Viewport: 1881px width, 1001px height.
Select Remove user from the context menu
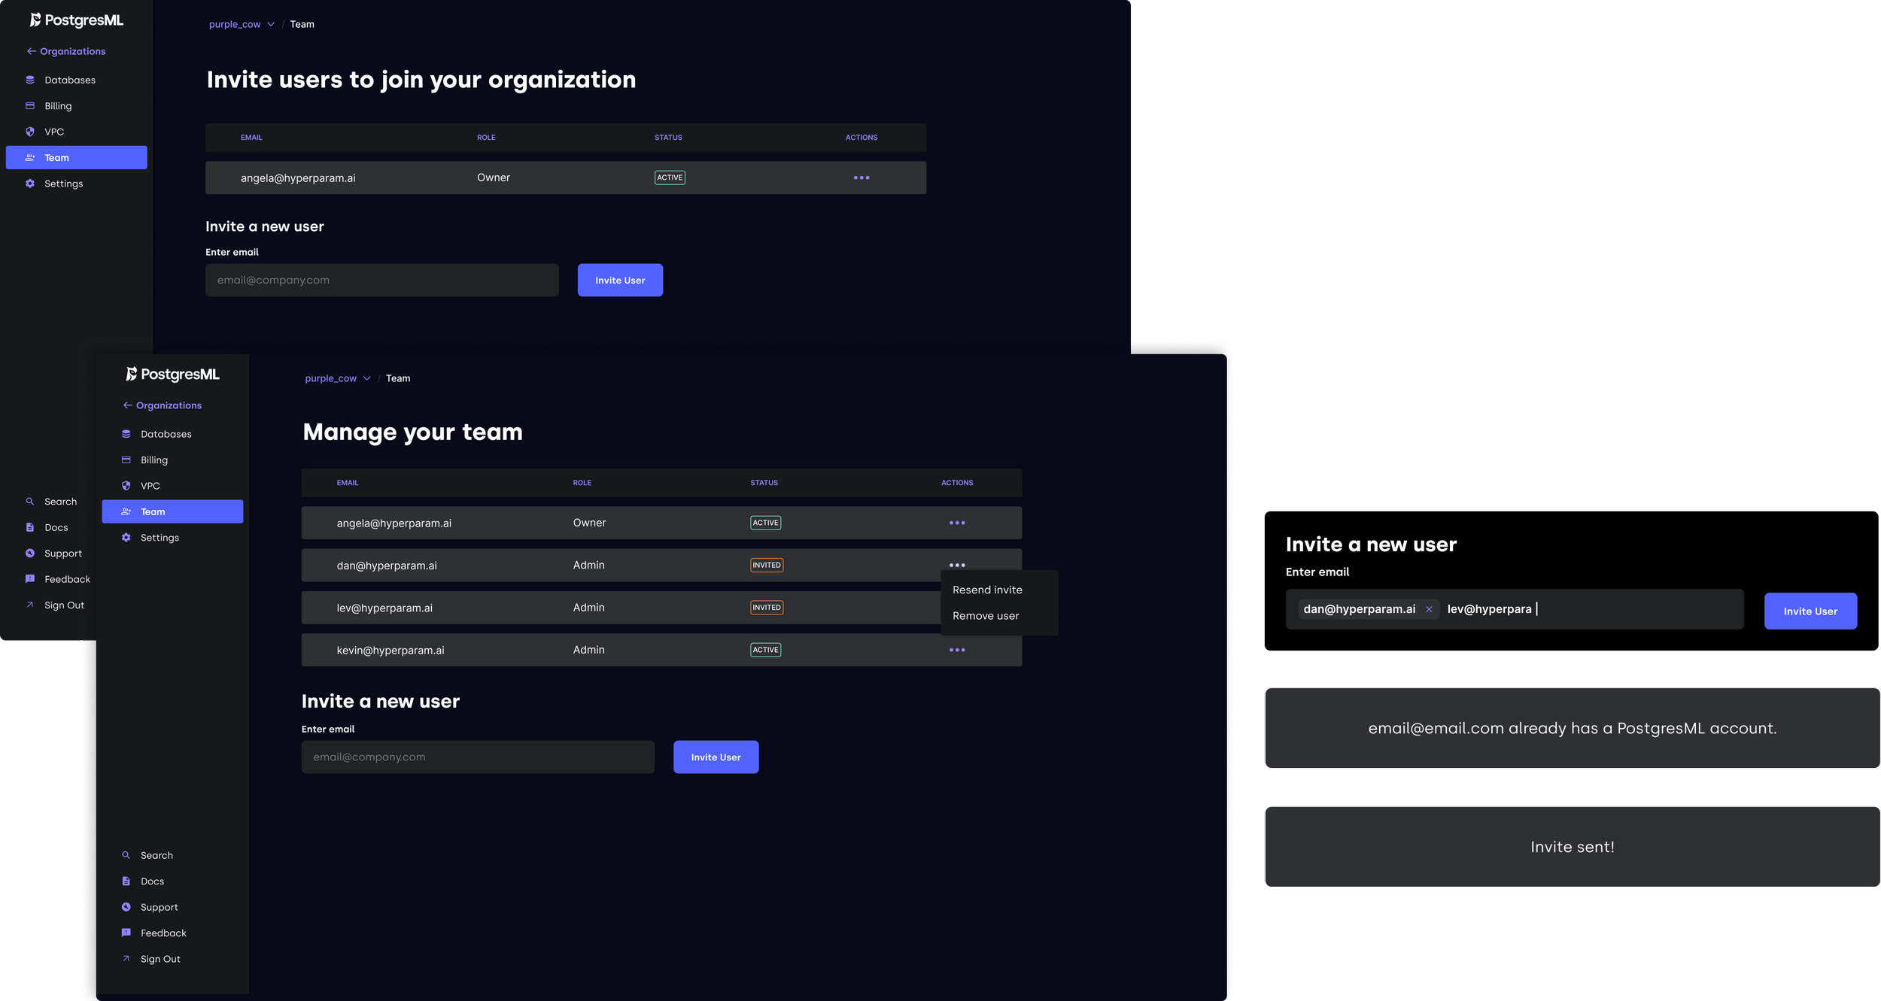pyautogui.click(x=986, y=616)
